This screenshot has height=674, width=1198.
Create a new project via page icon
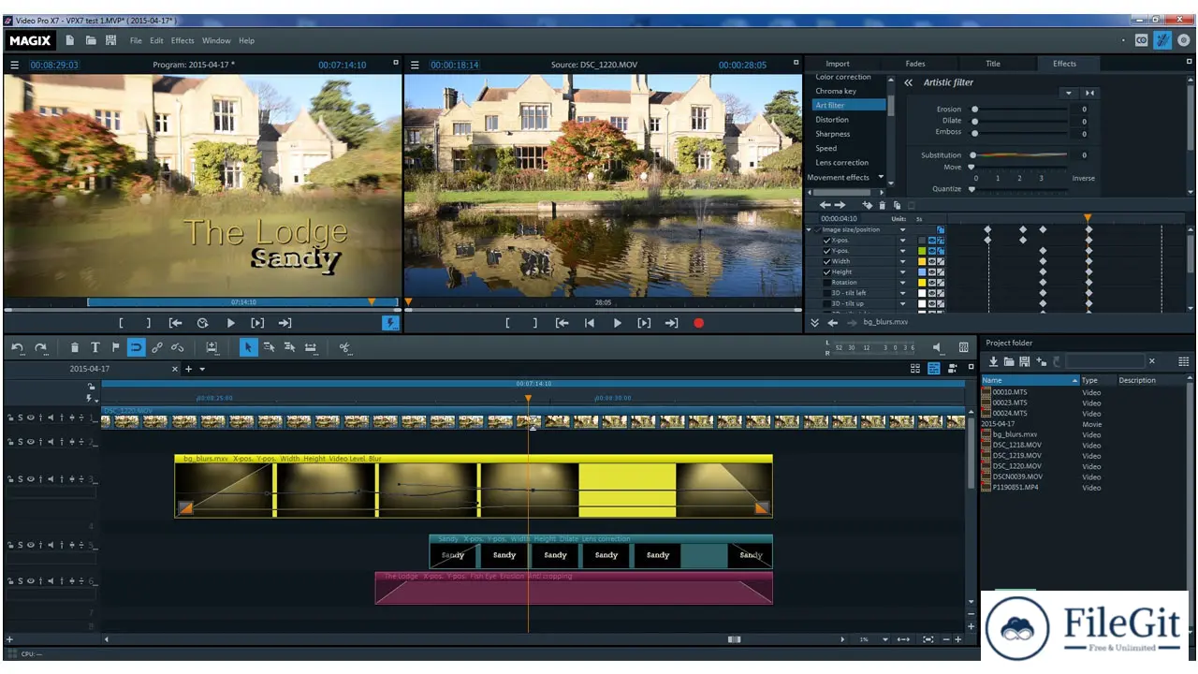(70, 40)
